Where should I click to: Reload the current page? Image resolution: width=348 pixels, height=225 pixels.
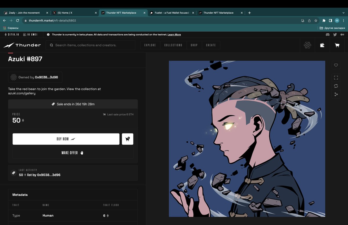click(17, 21)
